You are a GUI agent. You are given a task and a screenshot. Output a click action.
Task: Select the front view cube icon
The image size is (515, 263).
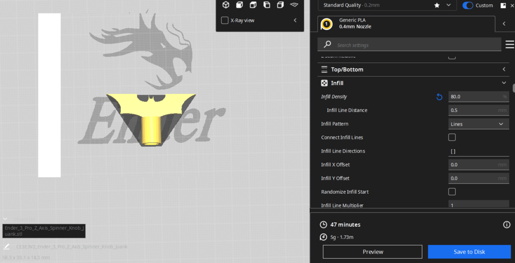[x=239, y=5]
